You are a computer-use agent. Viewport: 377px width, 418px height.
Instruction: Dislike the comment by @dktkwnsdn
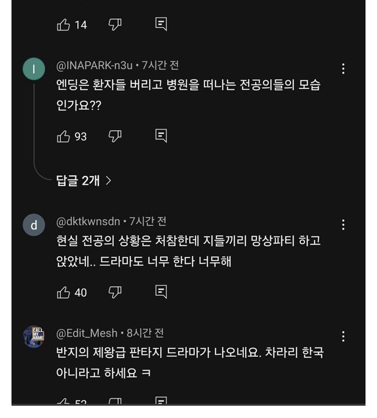[115, 292]
